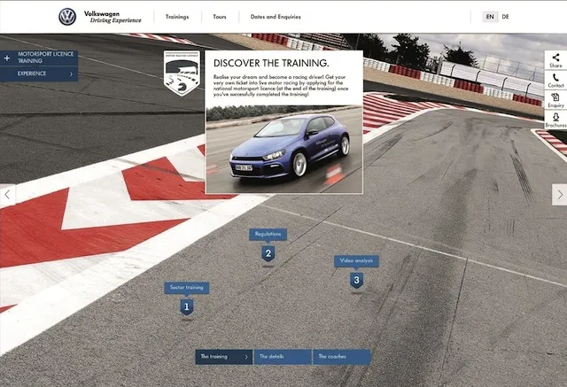Open Dates and Enquiries menu
Viewport: 567px width, 387px height.
pyautogui.click(x=276, y=17)
